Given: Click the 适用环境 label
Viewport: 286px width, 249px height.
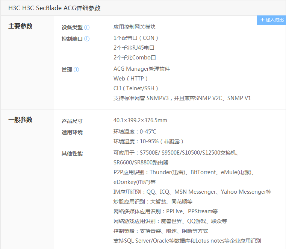Looking at the screenshot, I should 72,132.
